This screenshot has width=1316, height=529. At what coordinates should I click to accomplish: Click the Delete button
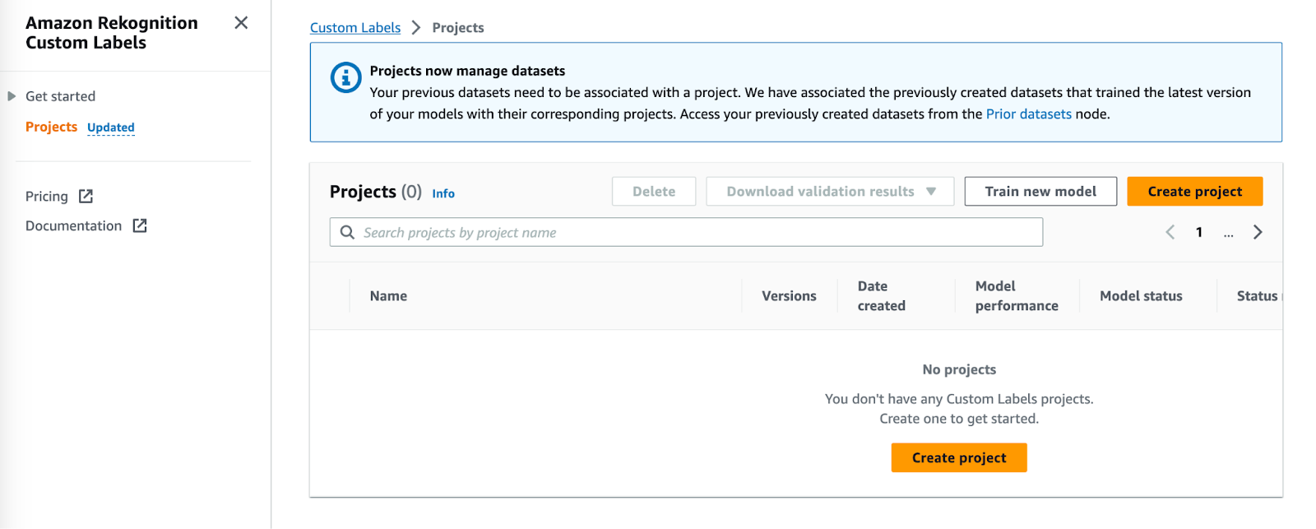(654, 192)
